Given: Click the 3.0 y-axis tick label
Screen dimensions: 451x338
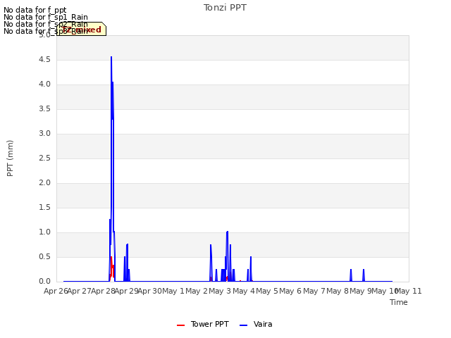Looking at the screenshot, I should (x=44, y=133).
